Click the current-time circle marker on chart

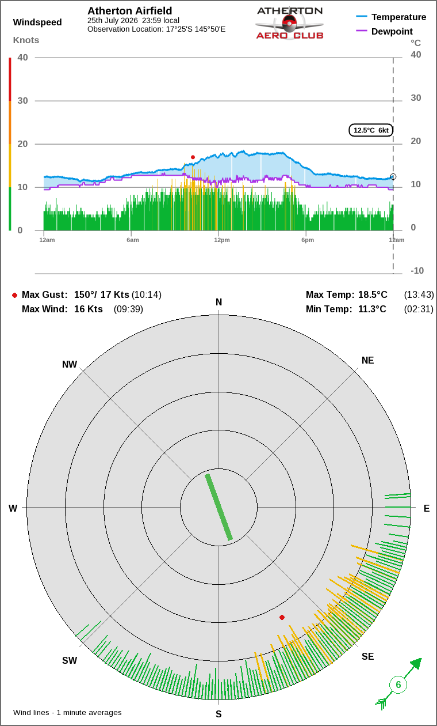coord(393,177)
